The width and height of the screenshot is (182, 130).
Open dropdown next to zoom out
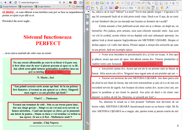(170, 3)
